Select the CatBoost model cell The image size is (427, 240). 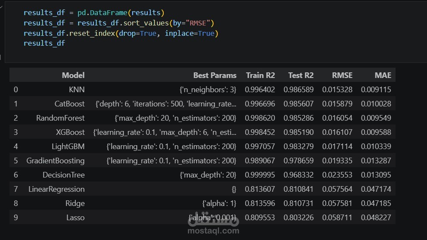(x=69, y=104)
